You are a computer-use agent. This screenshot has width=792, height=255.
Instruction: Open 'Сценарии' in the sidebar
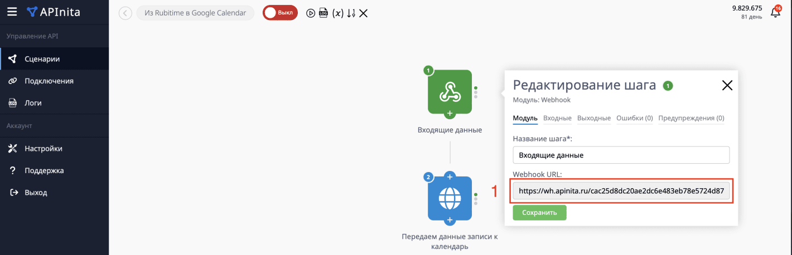pos(54,59)
